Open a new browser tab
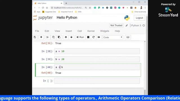 (x=66, y=3)
